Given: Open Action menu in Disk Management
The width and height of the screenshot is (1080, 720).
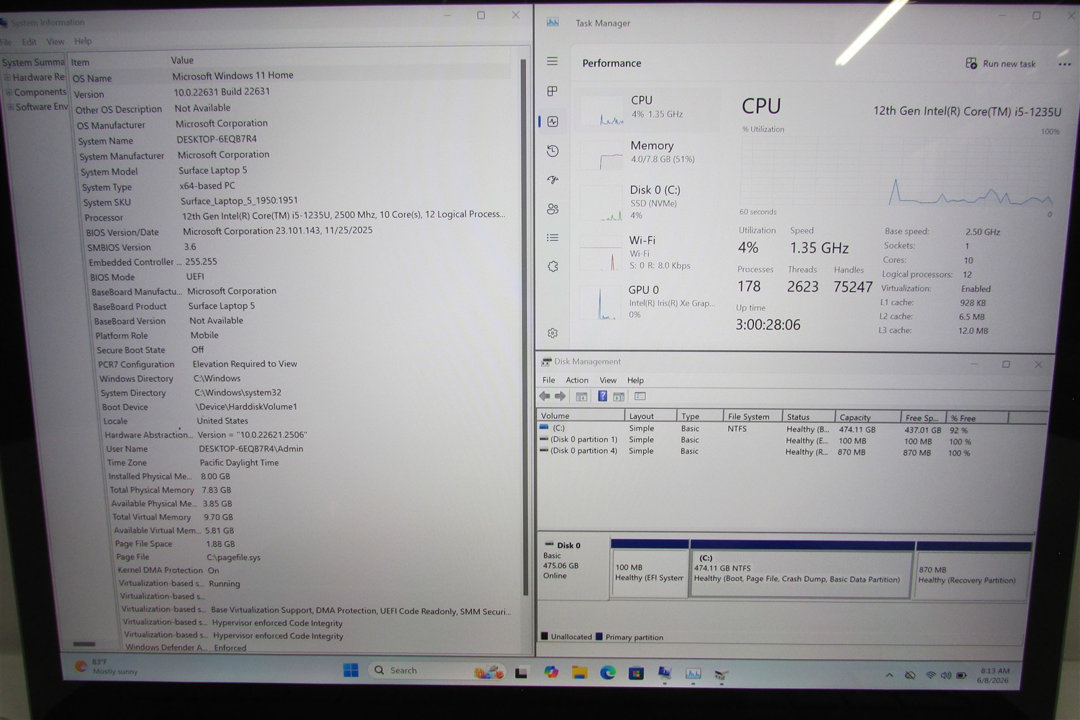Looking at the screenshot, I should point(577,380).
